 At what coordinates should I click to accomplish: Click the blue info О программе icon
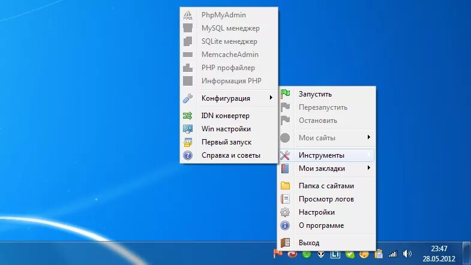coord(285,225)
